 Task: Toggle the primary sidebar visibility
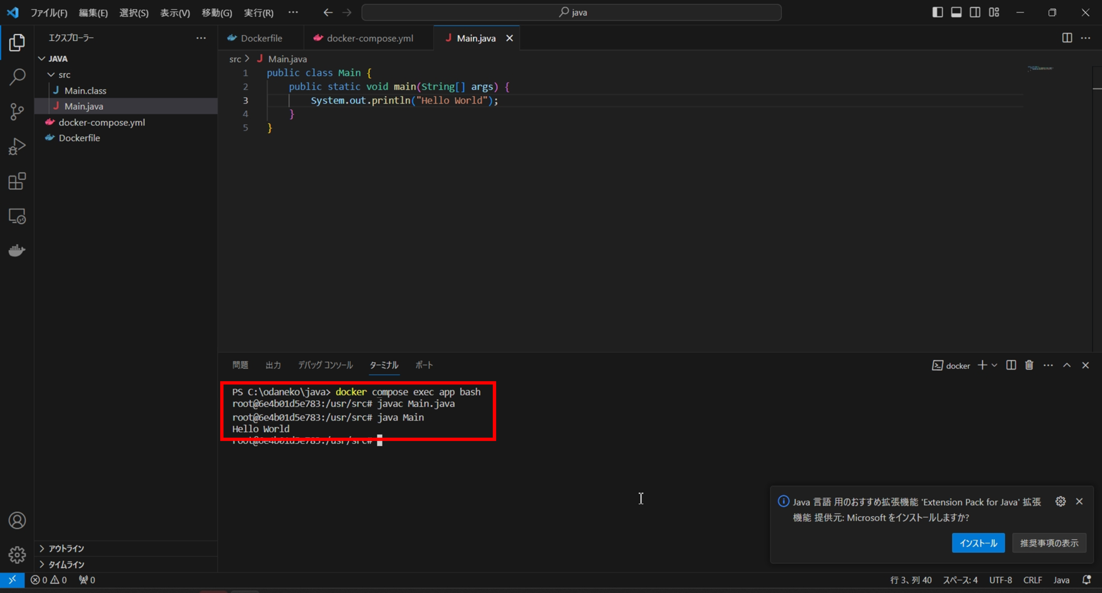(x=937, y=12)
